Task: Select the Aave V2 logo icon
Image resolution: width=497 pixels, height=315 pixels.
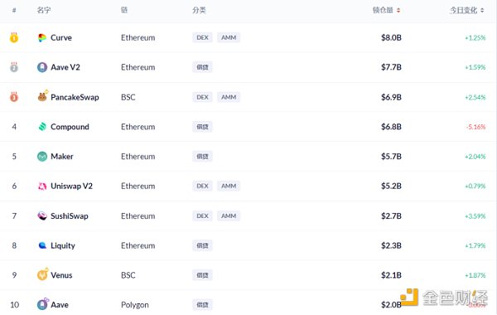Action: [42, 67]
